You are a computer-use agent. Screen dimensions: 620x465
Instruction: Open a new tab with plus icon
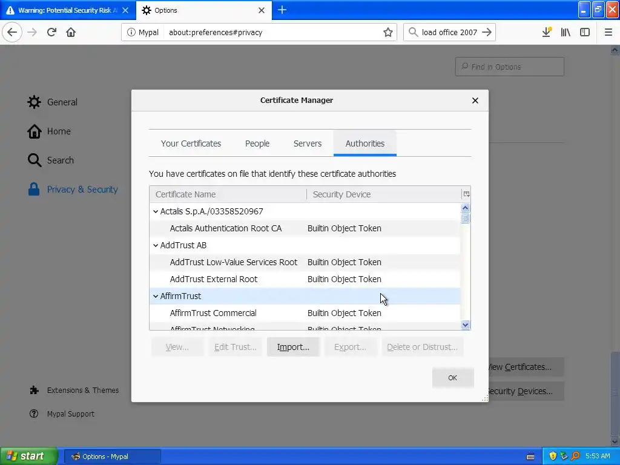(x=282, y=10)
